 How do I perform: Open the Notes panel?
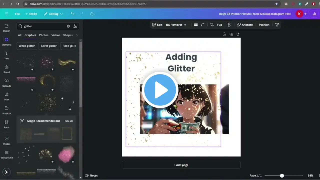pos(91,175)
